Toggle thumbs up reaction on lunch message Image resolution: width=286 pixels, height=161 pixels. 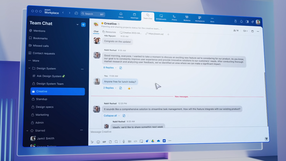pyautogui.click(x=130, y=88)
